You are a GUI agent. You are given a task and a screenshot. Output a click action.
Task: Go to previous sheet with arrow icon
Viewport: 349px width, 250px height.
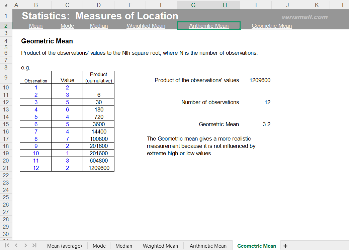point(15,246)
